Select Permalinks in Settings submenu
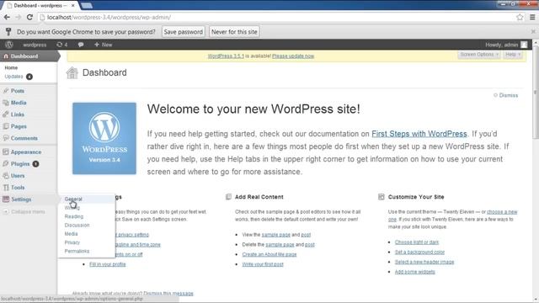The image size is (539, 303). coord(77,251)
